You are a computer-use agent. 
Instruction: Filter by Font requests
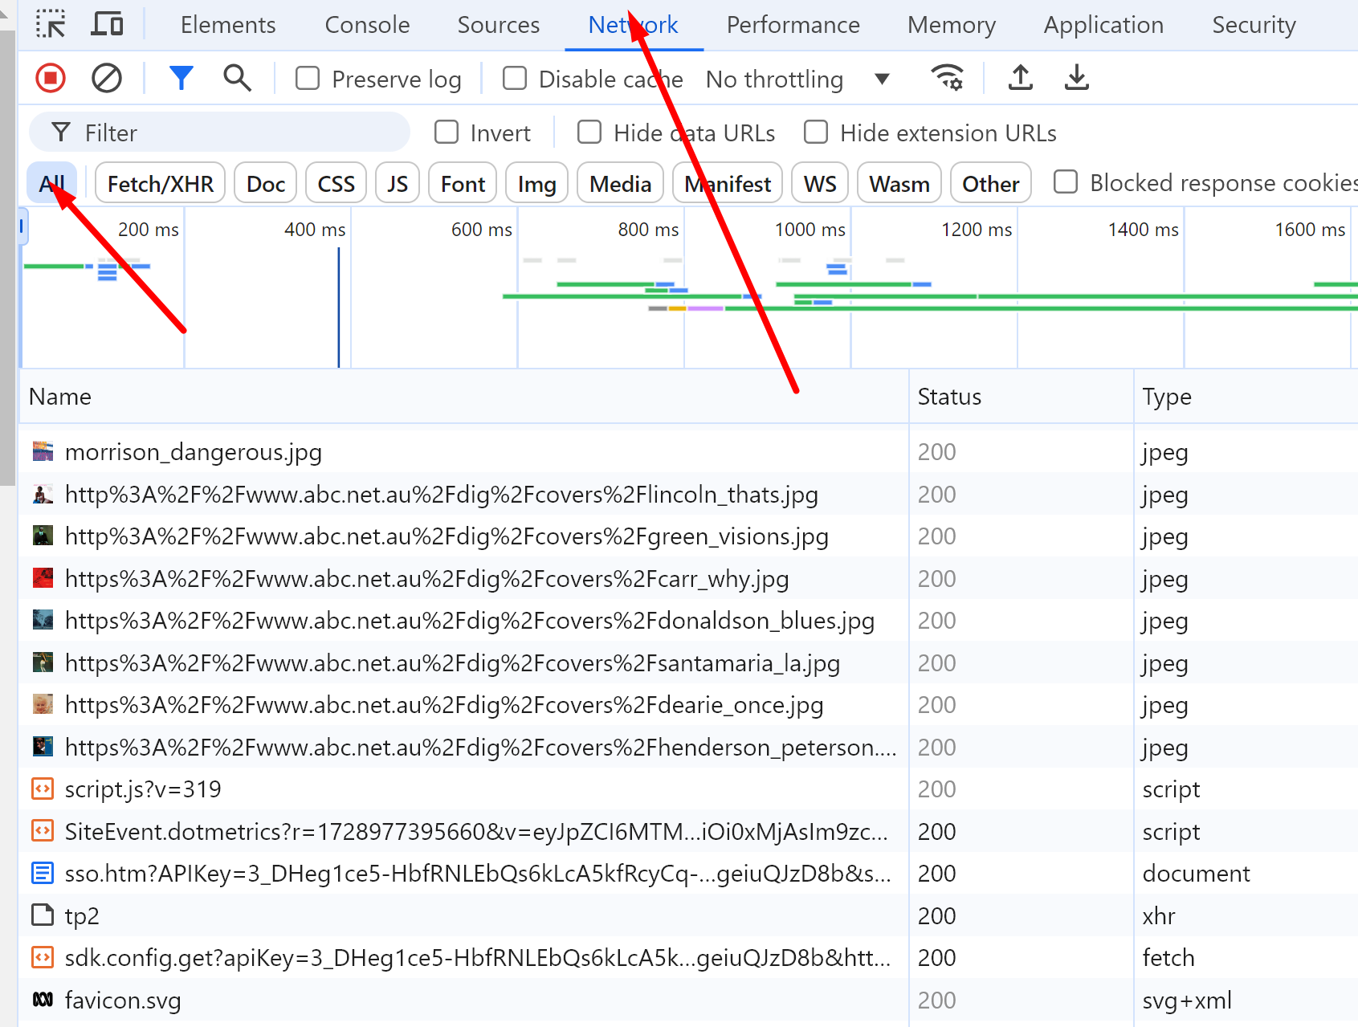pyautogui.click(x=463, y=184)
